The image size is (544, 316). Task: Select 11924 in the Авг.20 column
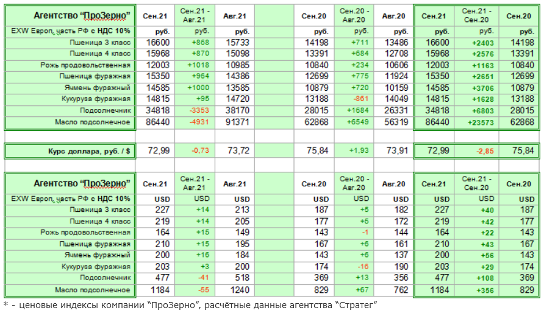pyautogui.click(x=396, y=76)
